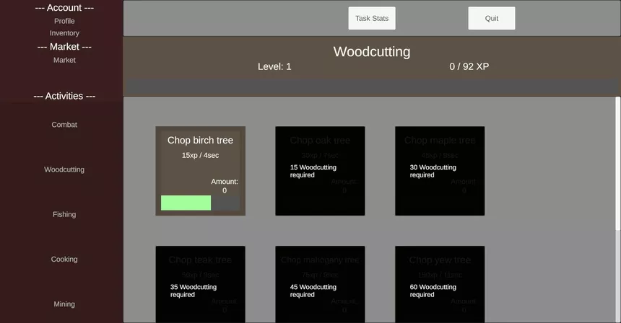Click the locked Chop maple tree card
Image resolution: width=621 pixels, height=323 pixels.
click(x=440, y=171)
